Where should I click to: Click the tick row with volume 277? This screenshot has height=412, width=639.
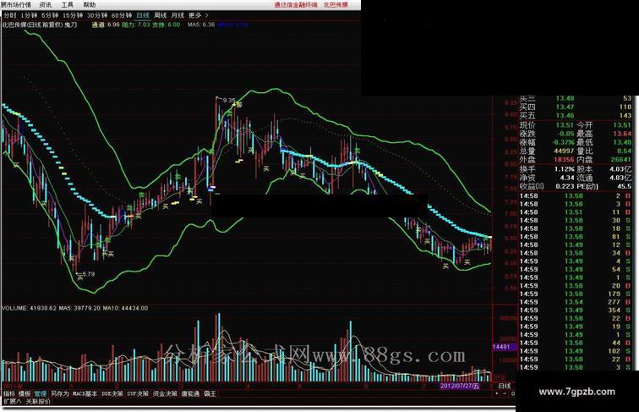(x=576, y=302)
